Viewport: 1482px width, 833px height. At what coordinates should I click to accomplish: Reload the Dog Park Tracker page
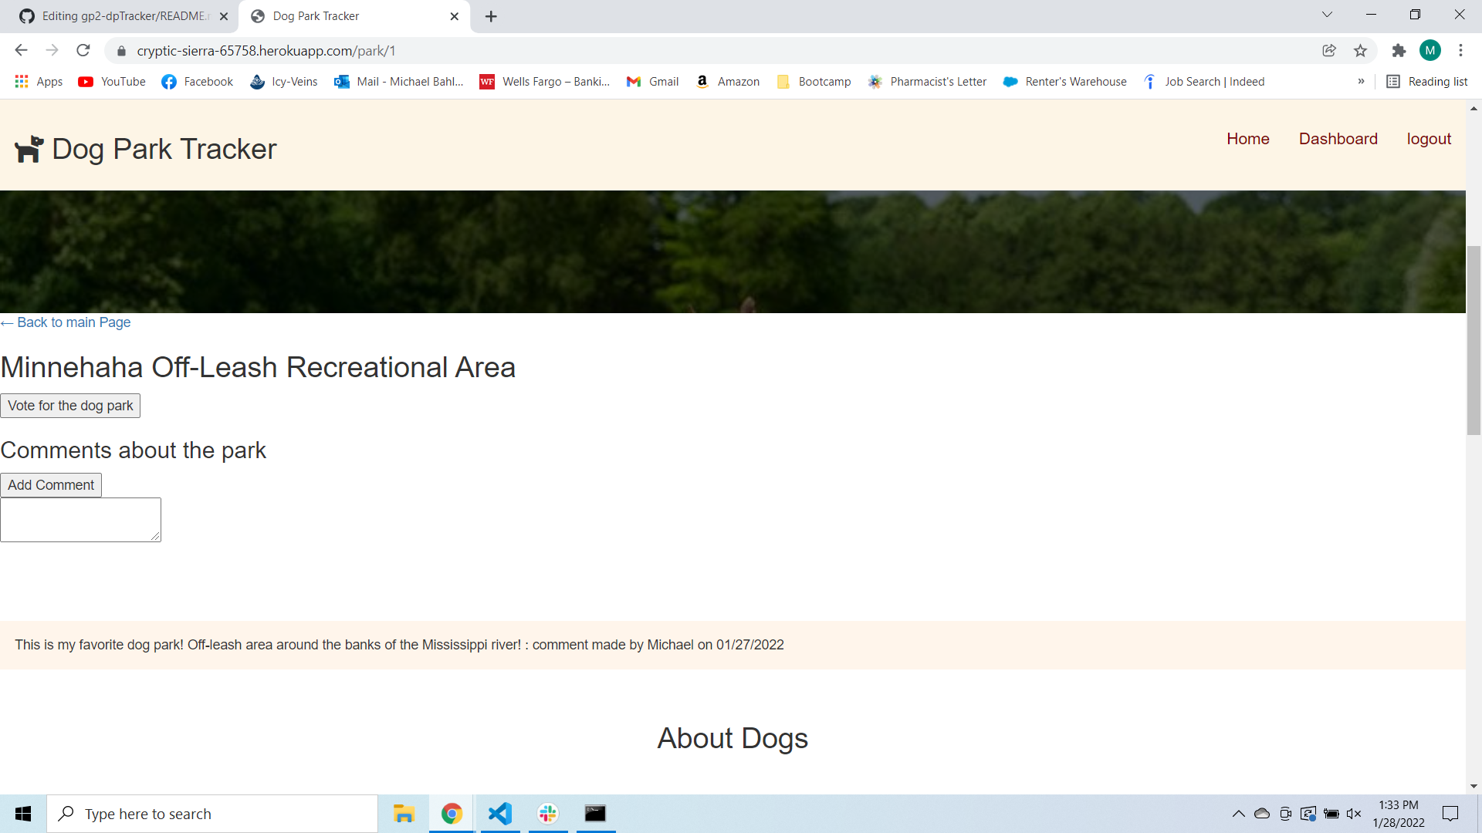(83, 51)
